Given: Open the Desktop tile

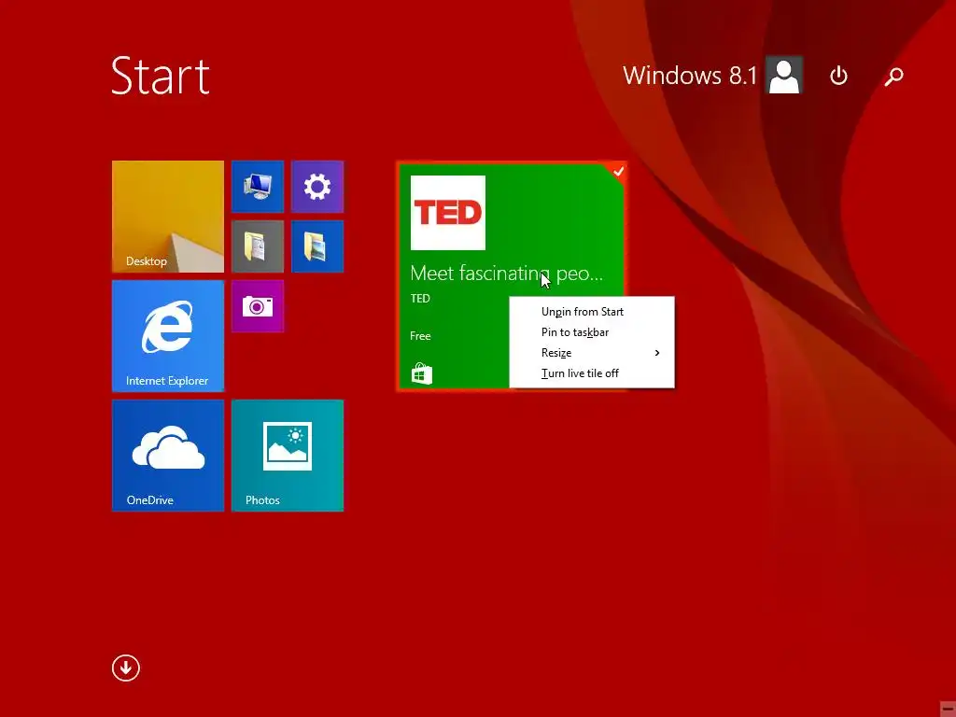Looking at the screenshot, I should (168, 217).
